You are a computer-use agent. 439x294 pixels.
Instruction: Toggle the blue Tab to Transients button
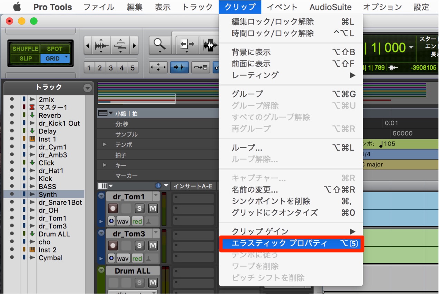pyautogui.click(x=179, y=67)
